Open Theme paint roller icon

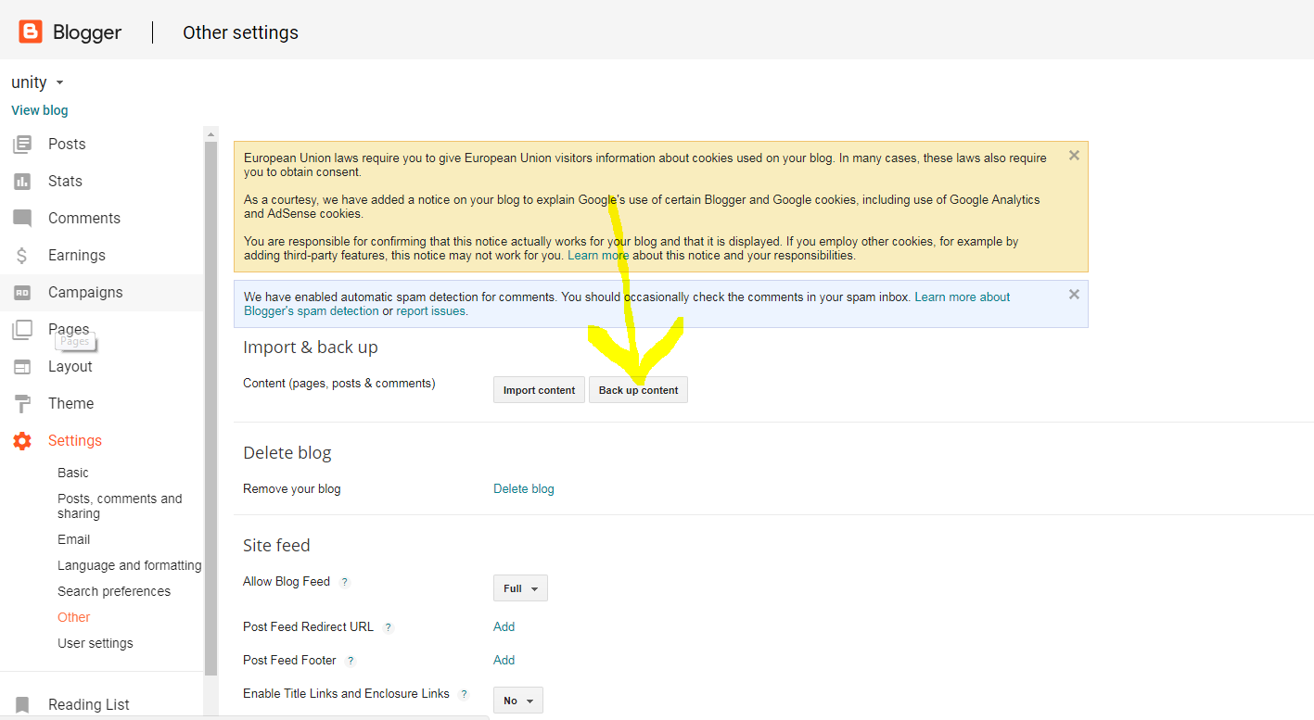pyautogui.click(x=22, y=404)
